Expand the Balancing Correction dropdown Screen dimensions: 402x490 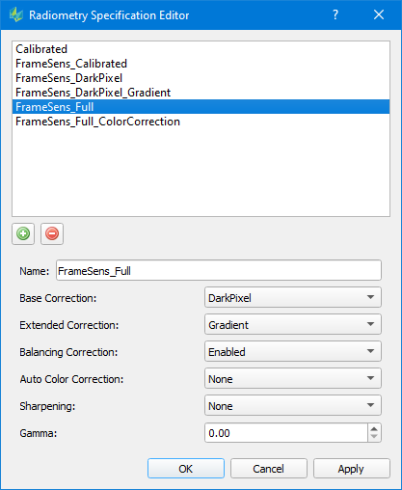[x=293, y=352]
